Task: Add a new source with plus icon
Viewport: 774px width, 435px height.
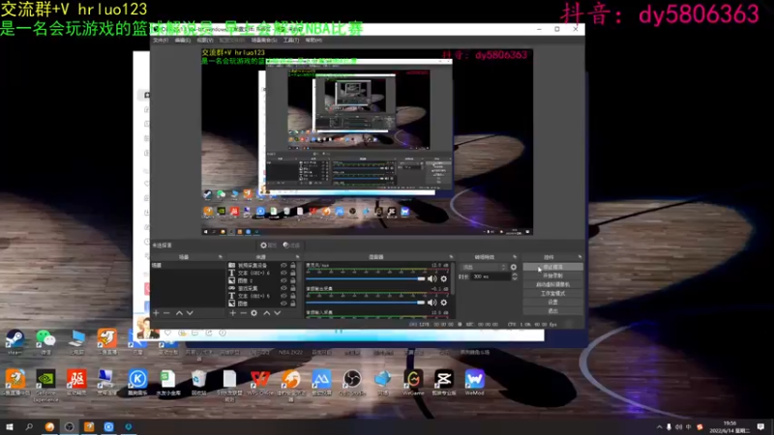Action: [232, 313]
